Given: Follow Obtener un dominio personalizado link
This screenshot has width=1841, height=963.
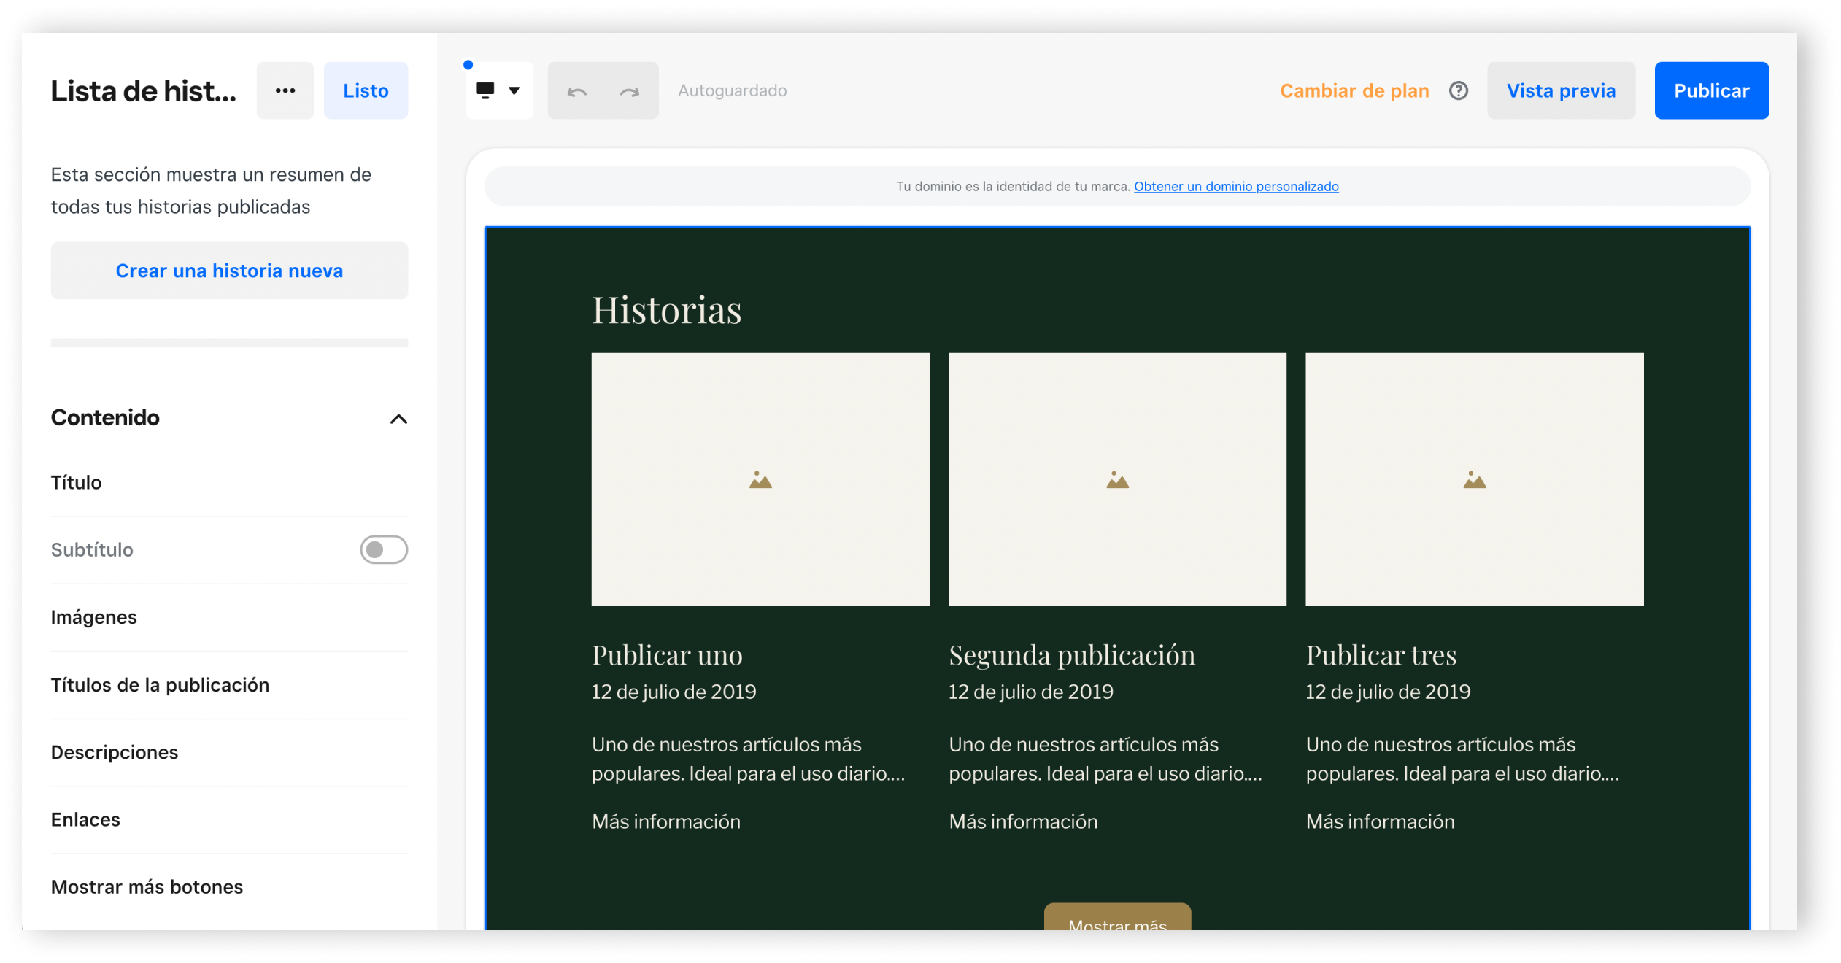Looking at the screenshot, I should coord(1235,186).
